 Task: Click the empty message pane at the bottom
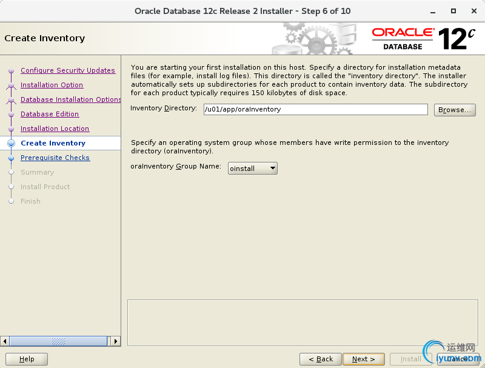tap(303, 323)
